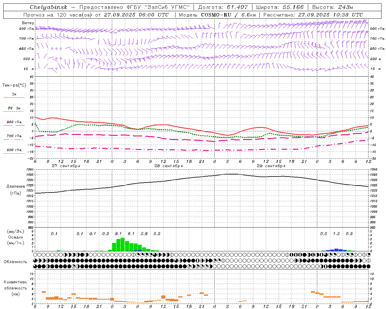The image size is (386, 309).
Task: Click the "Давление" pressure panel label
Action: coord(16,186)
